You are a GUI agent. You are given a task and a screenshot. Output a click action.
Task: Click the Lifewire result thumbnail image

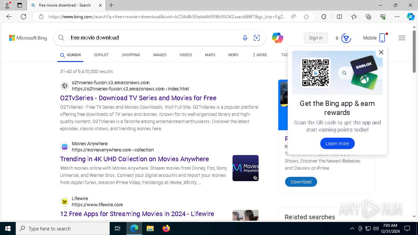[246, 215]
